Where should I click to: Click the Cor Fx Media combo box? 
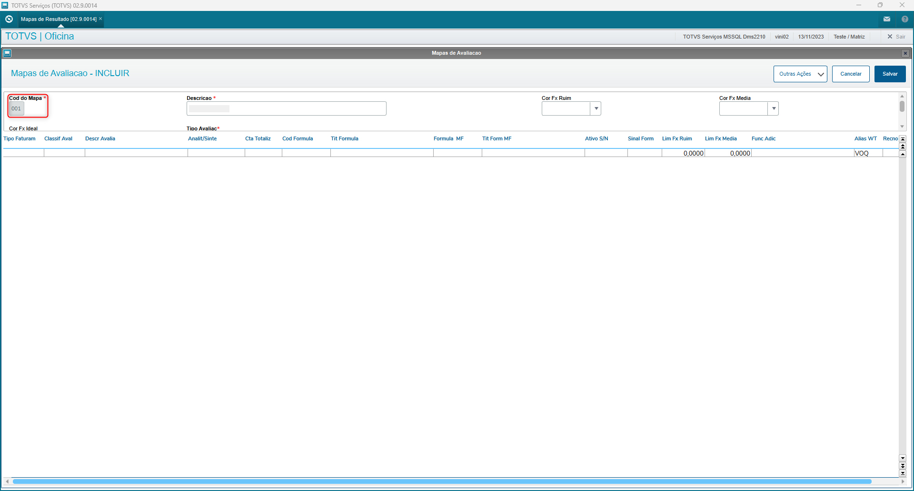749,108
